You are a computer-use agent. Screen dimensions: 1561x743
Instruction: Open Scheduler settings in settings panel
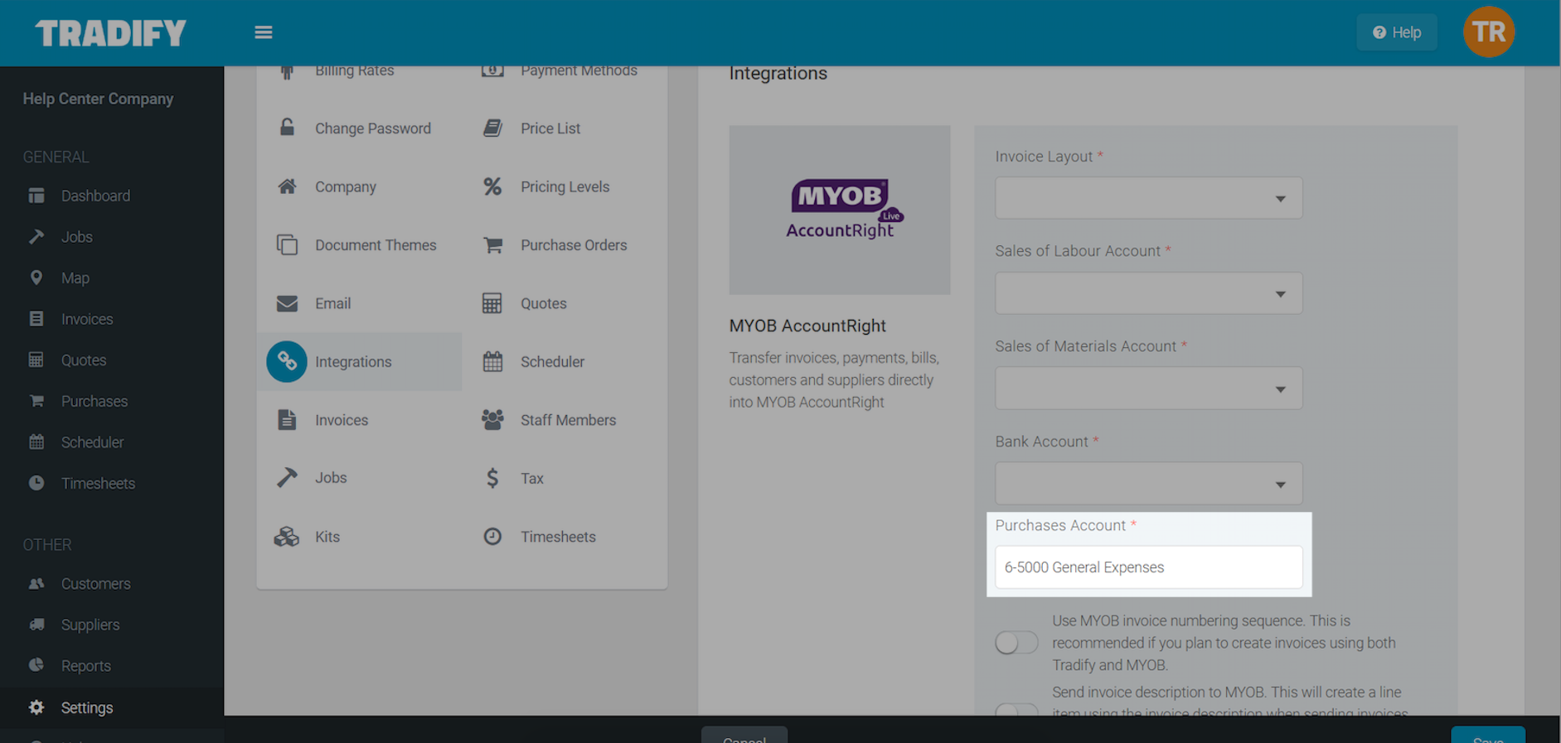(x=552, y=362)
